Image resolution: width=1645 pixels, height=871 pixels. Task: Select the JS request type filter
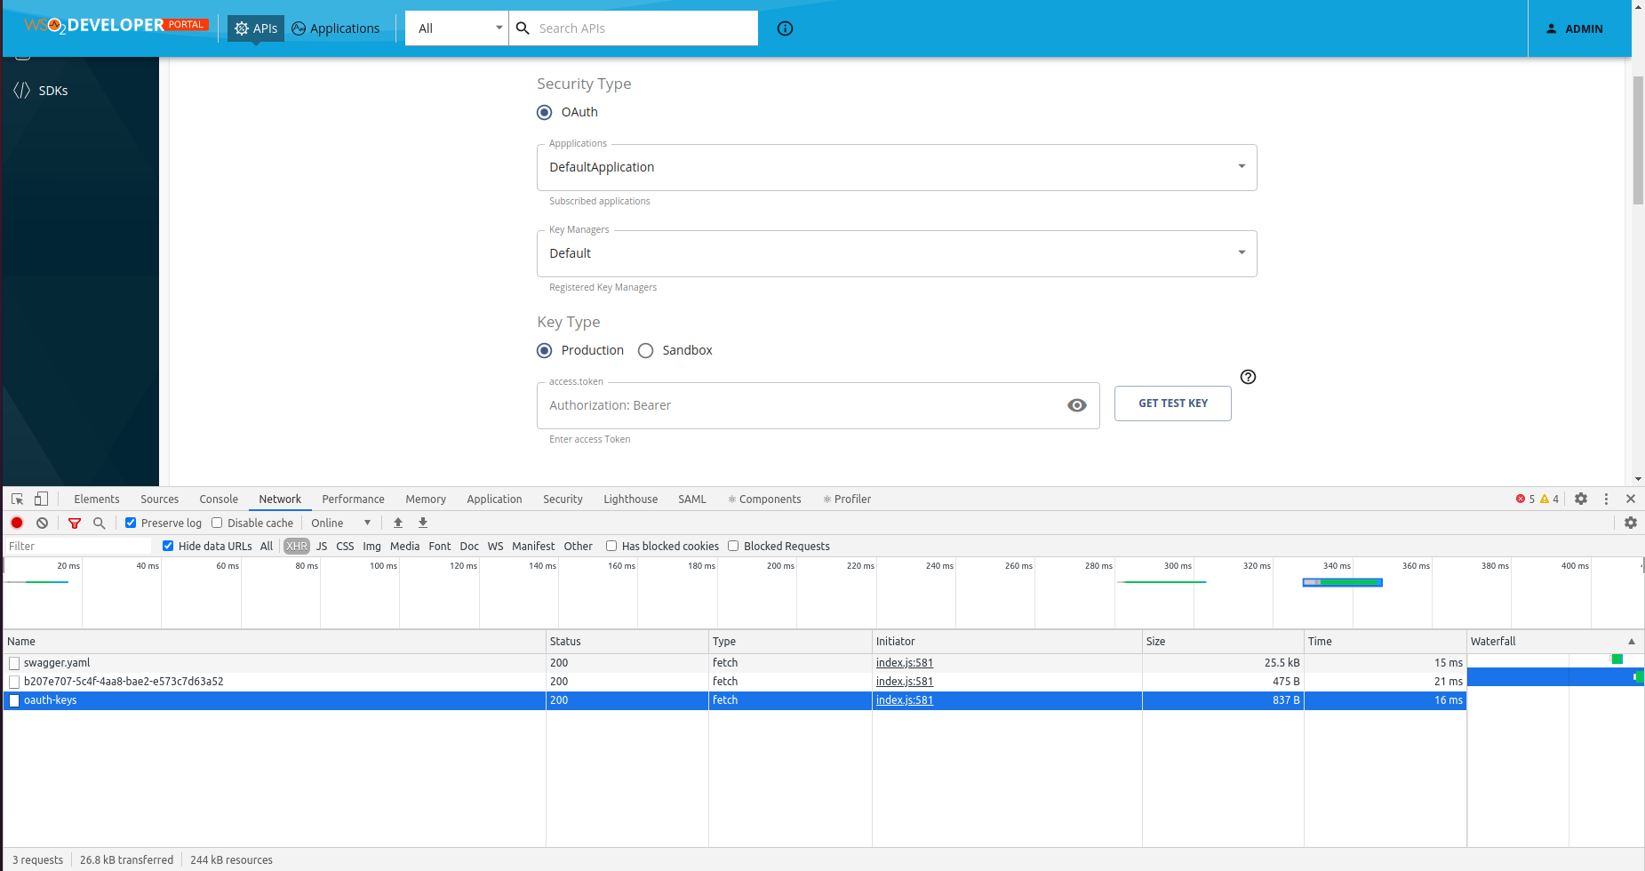[x=322, y=546]
